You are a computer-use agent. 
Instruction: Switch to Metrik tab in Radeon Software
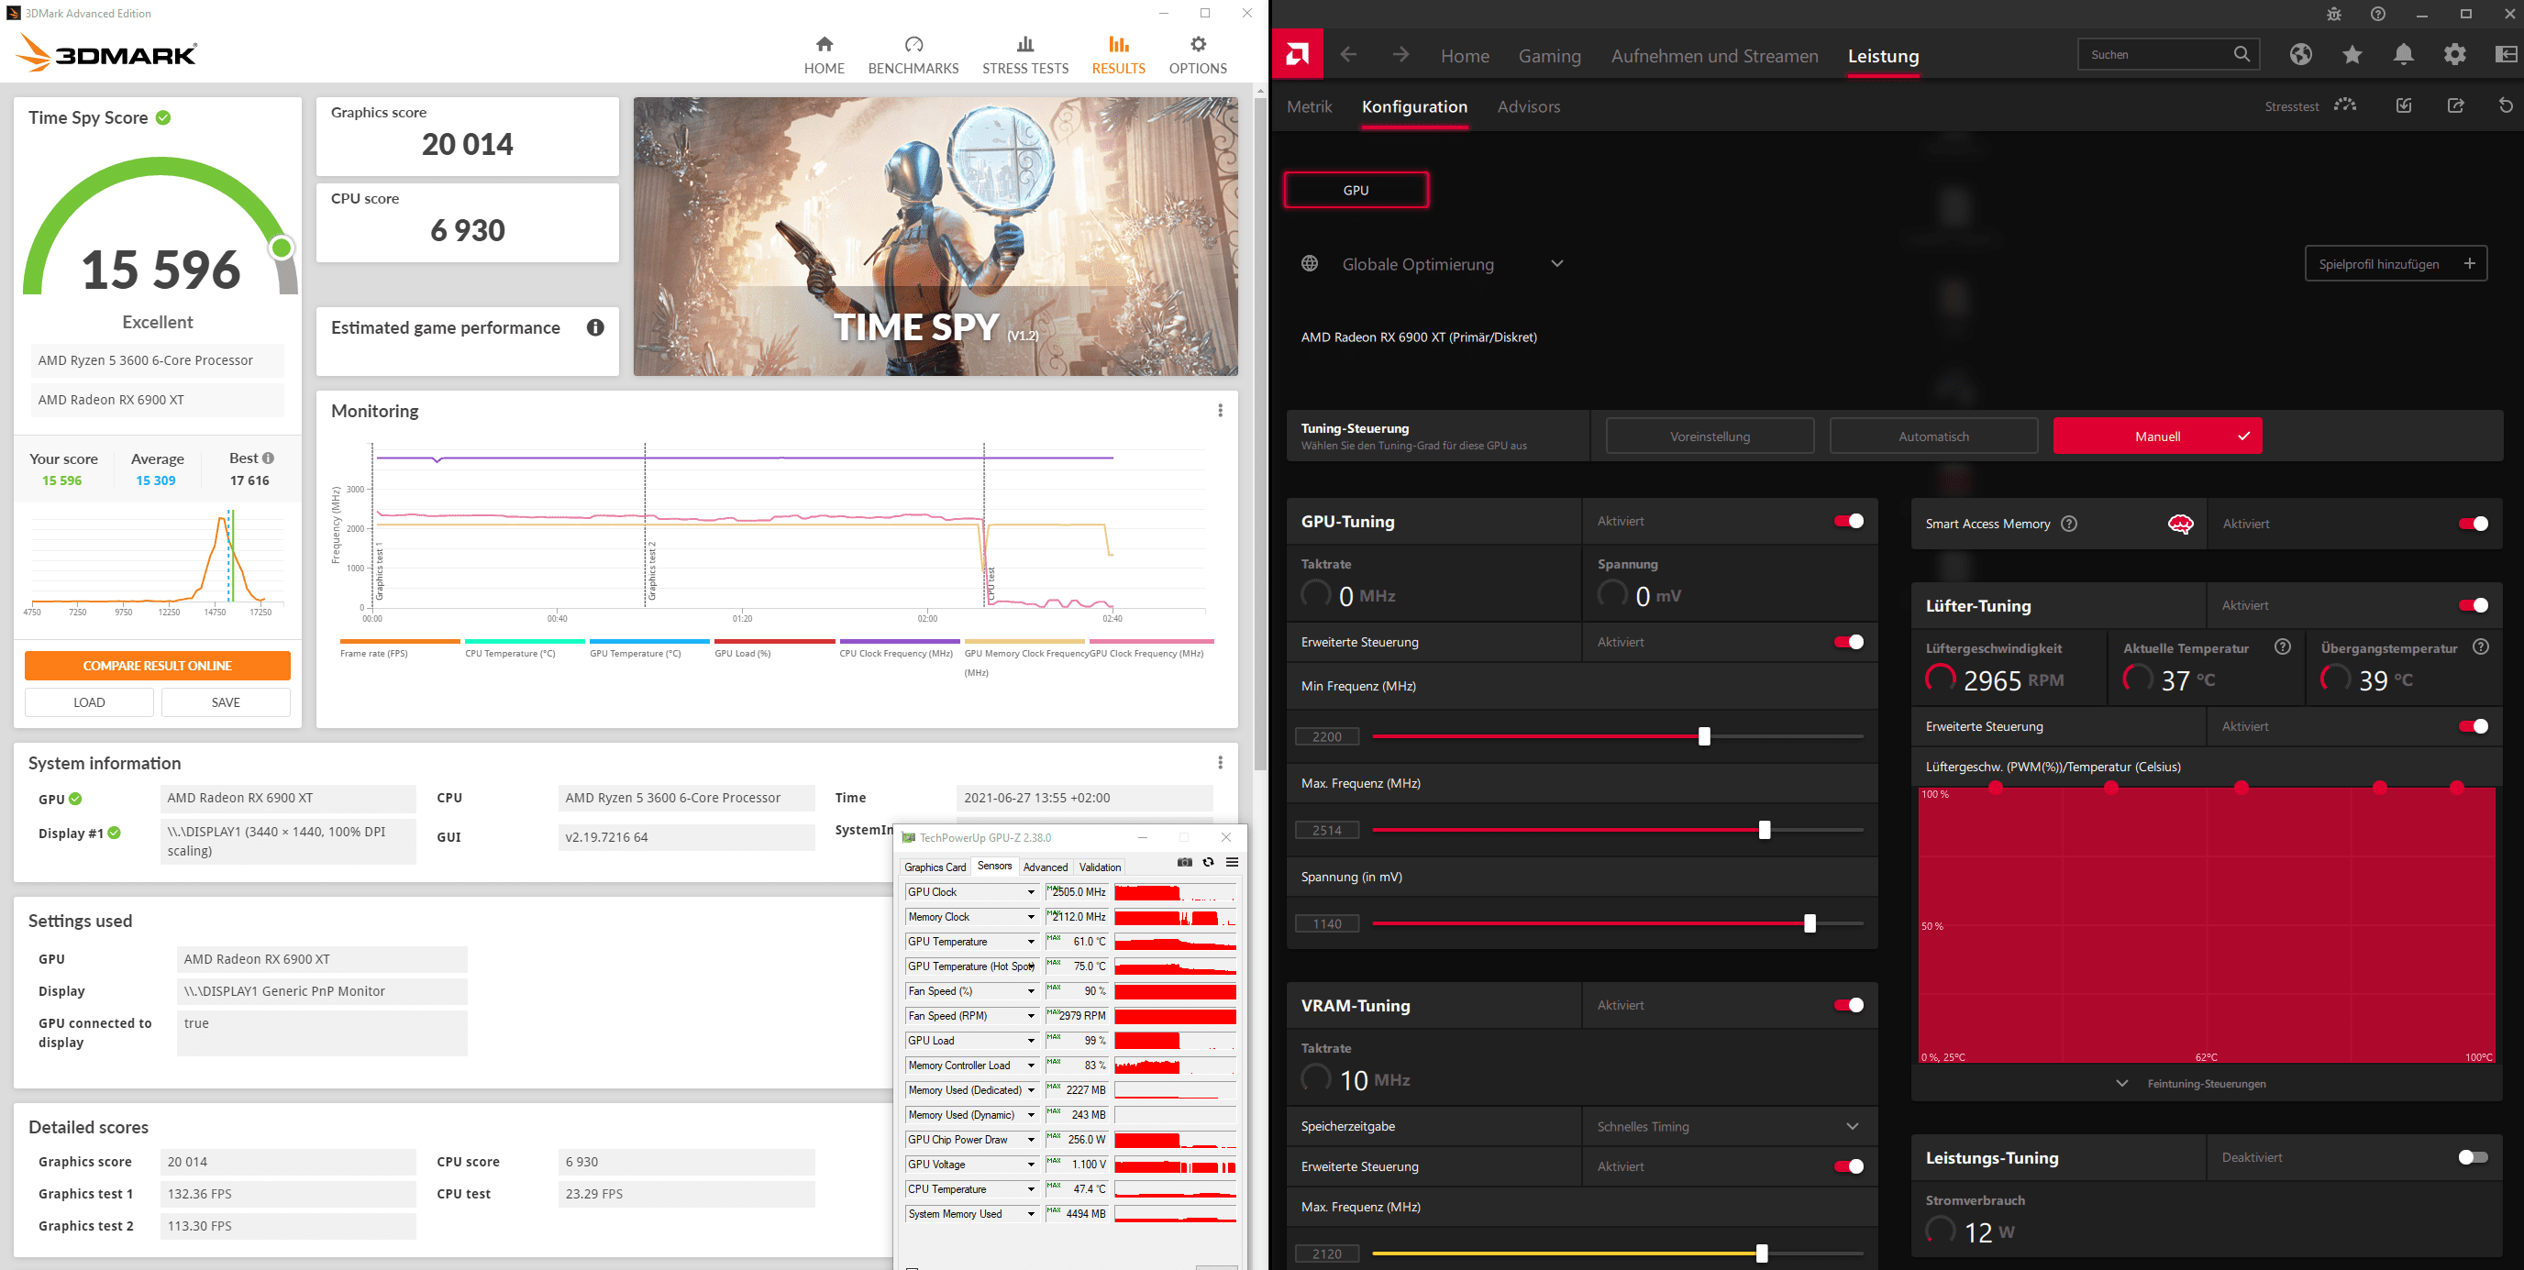pos(1309,106)
